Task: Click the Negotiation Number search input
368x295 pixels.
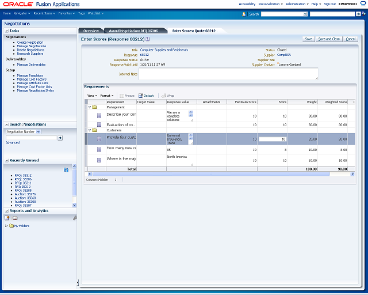Action: coord(31,138)
